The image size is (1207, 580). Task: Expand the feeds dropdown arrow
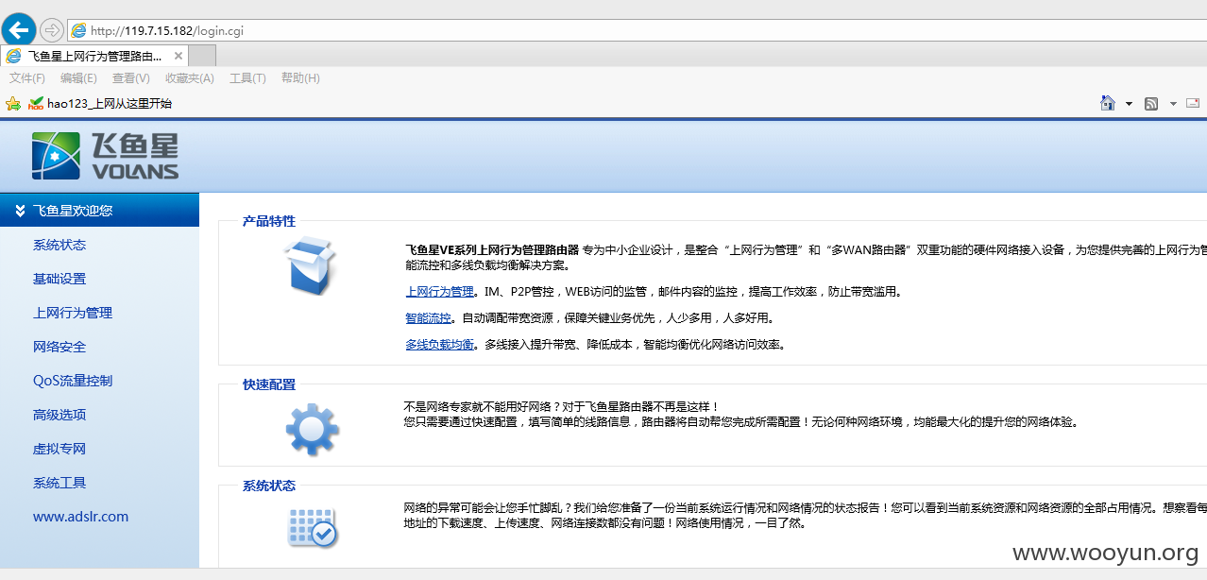coord(1173,104)
